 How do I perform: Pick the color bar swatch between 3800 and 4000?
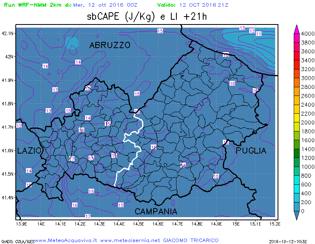click(x=297, y=38)
